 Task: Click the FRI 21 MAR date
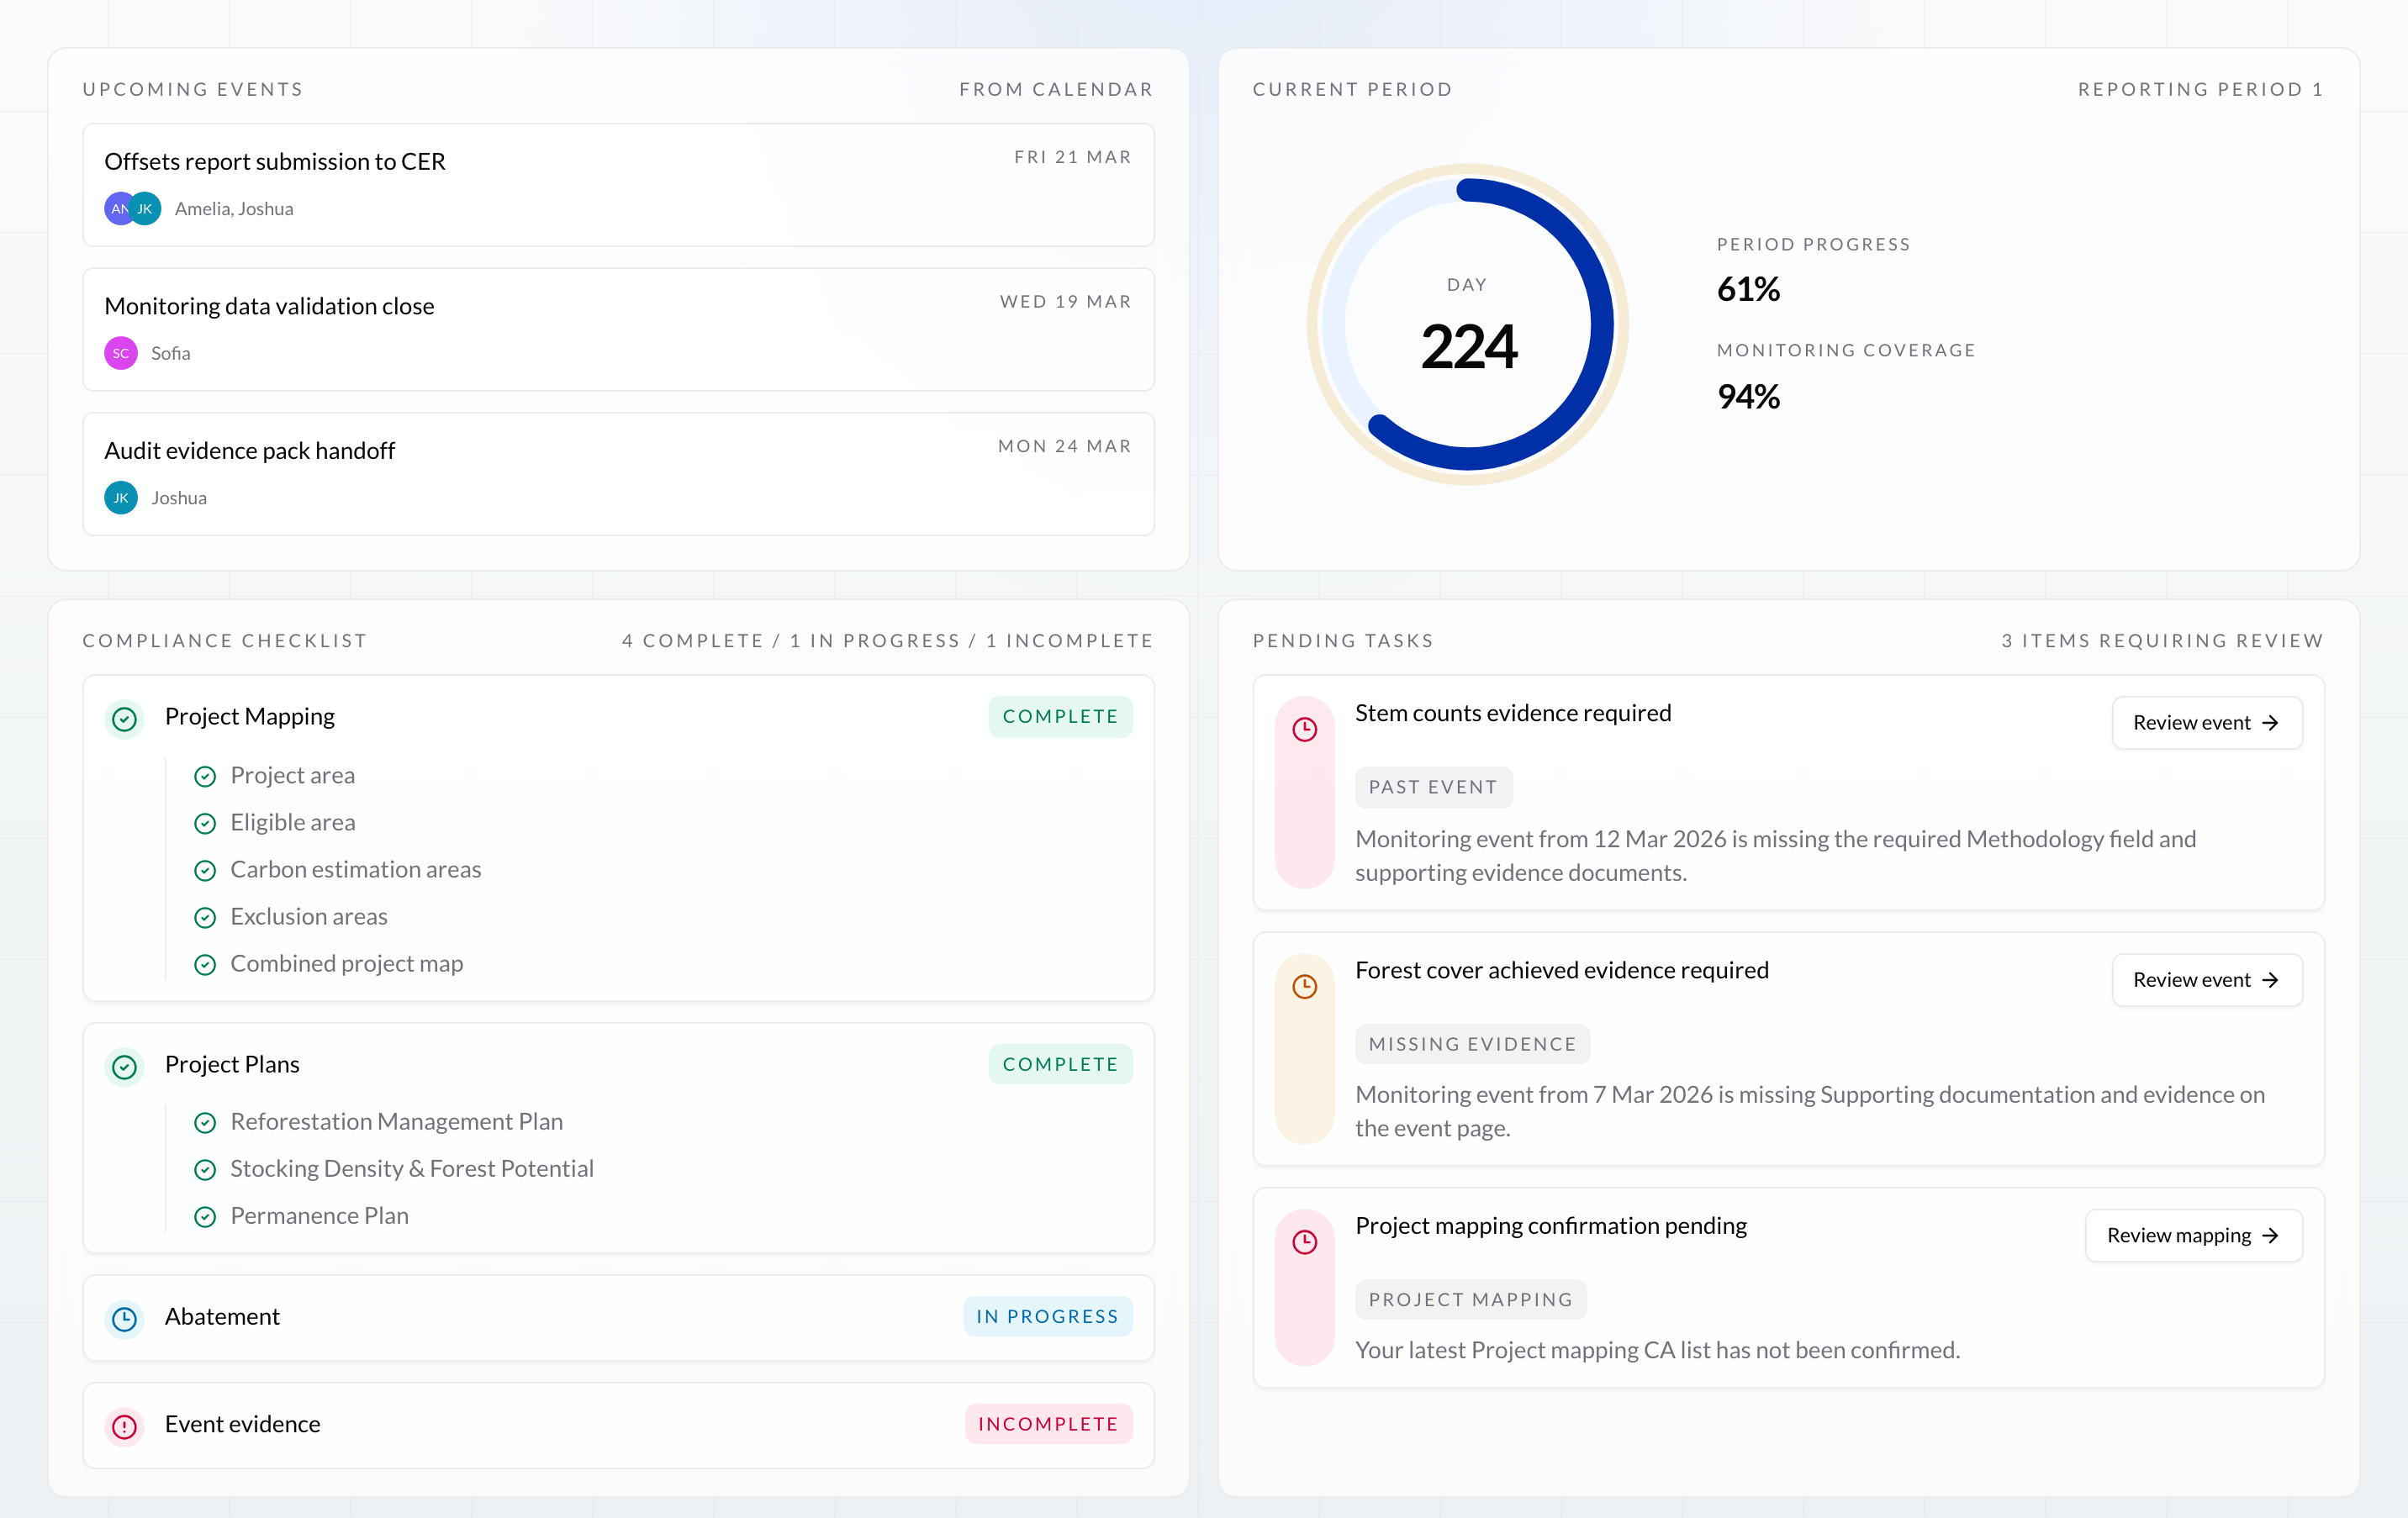pyautogui.click(x=1073, y=157)
